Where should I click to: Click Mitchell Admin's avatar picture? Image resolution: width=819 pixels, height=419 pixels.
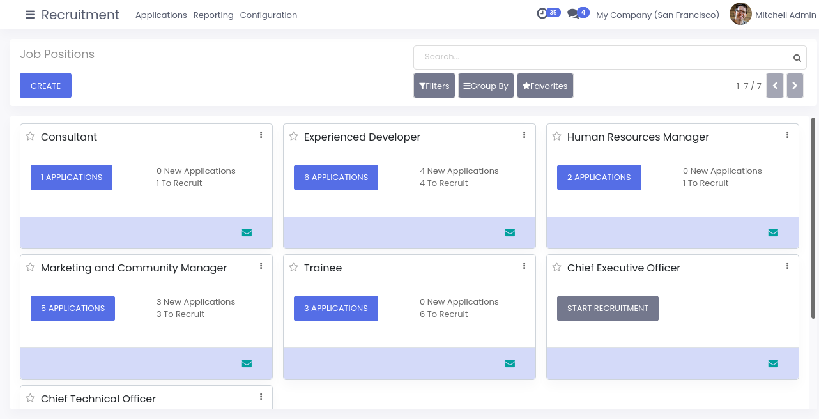tap(740, 14)
